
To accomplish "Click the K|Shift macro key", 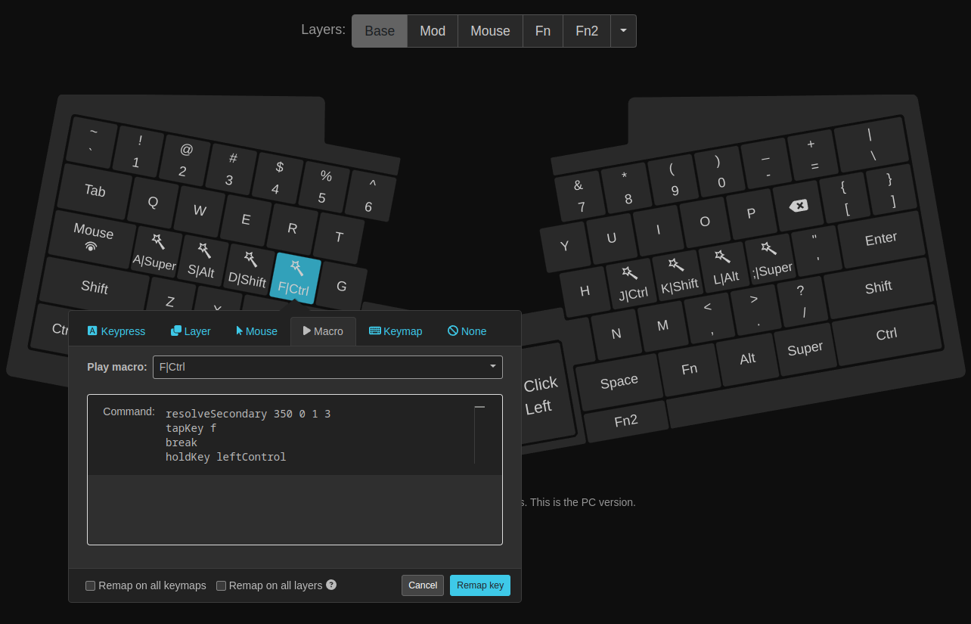I will 678,275.
